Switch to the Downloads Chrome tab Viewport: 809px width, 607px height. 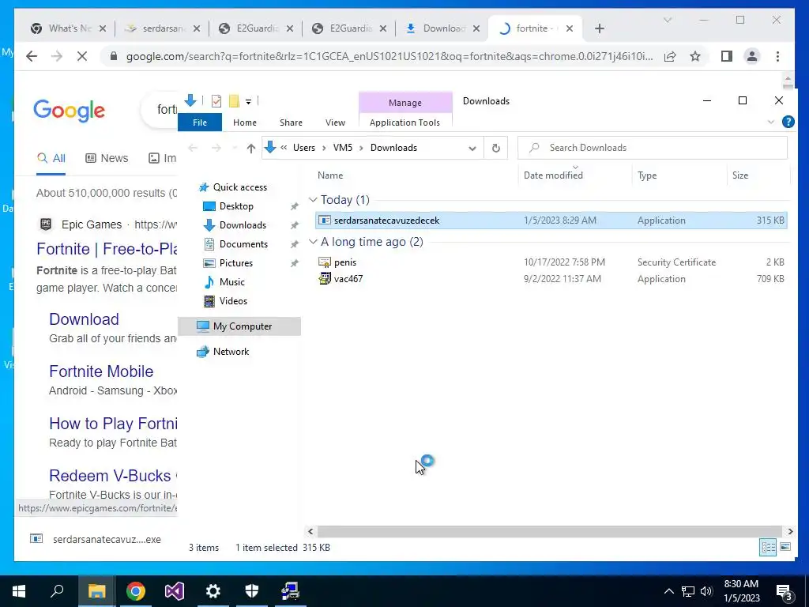[x=442, y=28]
